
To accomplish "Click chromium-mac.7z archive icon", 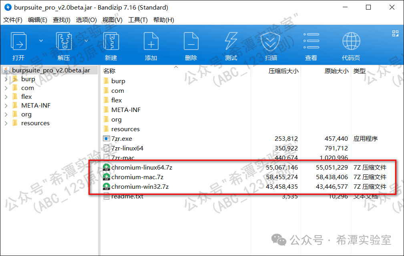I will click(x=107, y=177).
